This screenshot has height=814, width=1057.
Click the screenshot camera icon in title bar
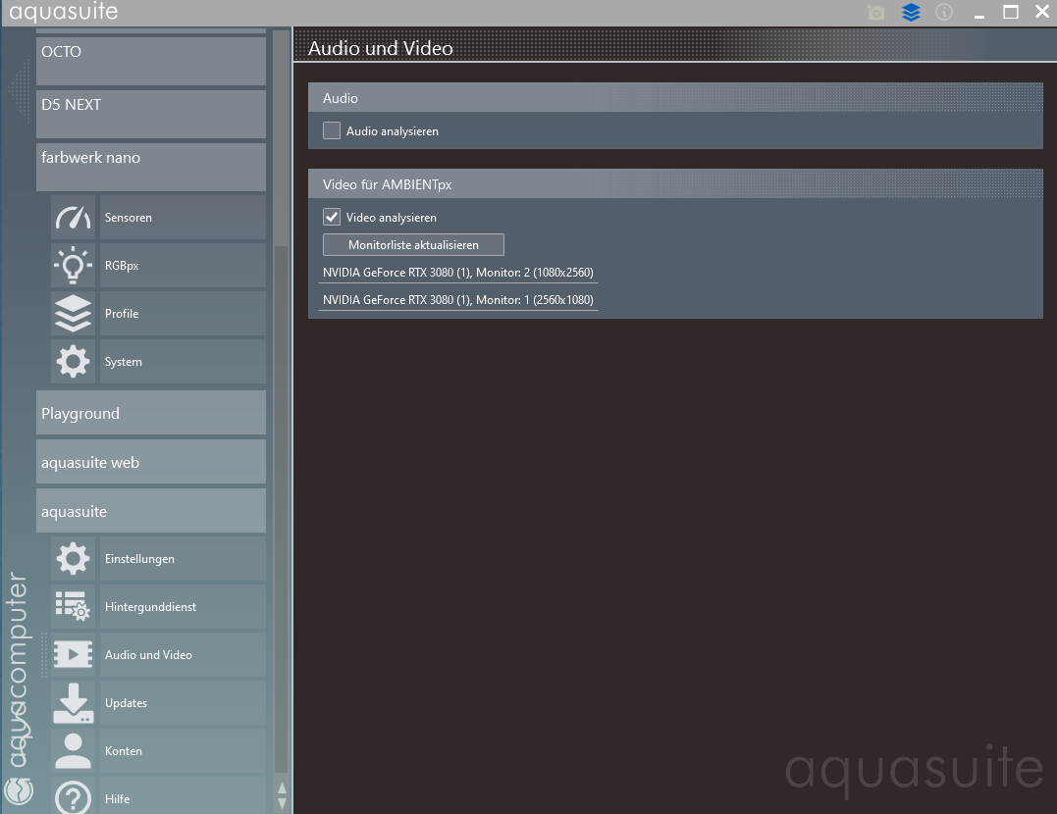875,12
